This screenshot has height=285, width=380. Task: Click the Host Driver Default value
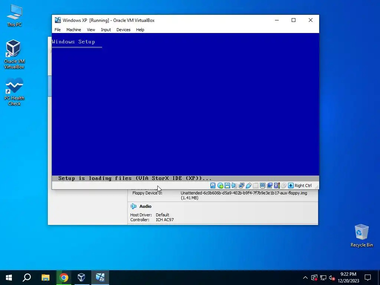point(163,215)
